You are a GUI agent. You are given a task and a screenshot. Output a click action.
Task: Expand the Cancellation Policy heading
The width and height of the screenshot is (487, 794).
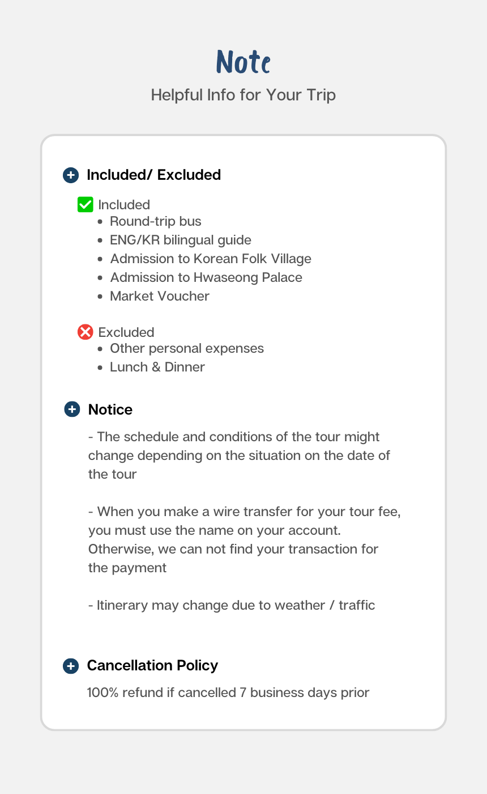point(152,665)
